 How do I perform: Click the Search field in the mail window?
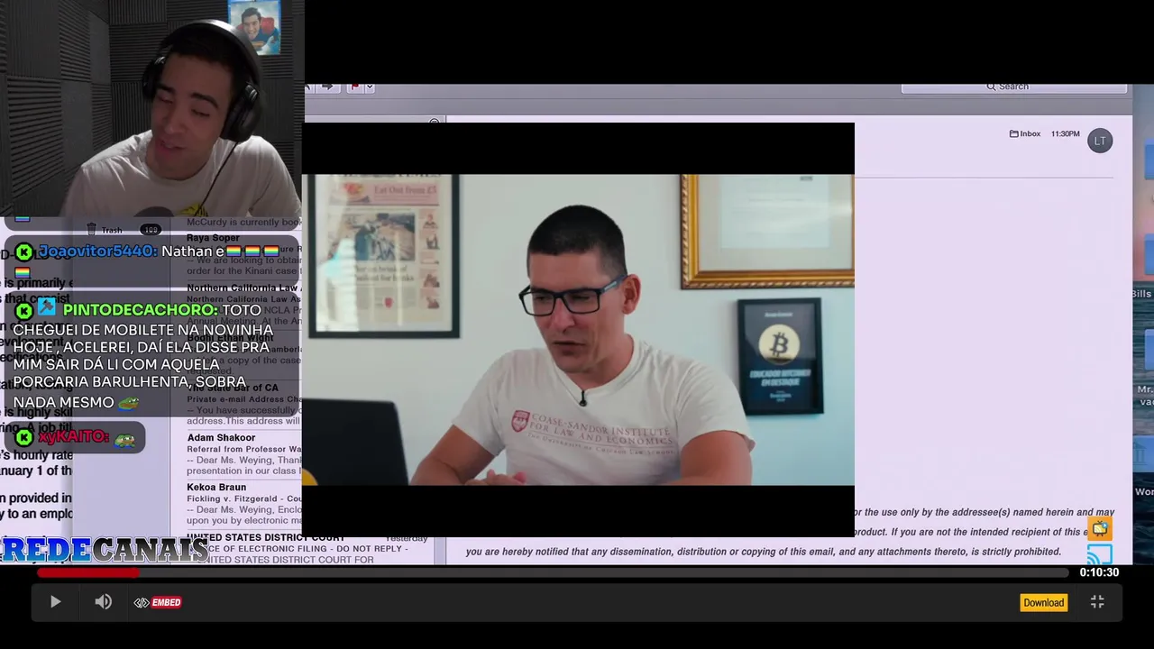pos(1014,87)
